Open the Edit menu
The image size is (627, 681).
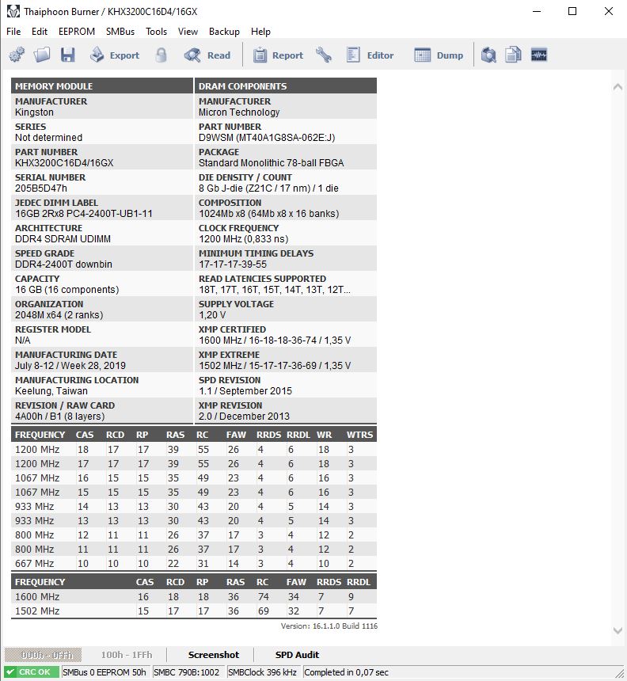[x=40, y=32]
